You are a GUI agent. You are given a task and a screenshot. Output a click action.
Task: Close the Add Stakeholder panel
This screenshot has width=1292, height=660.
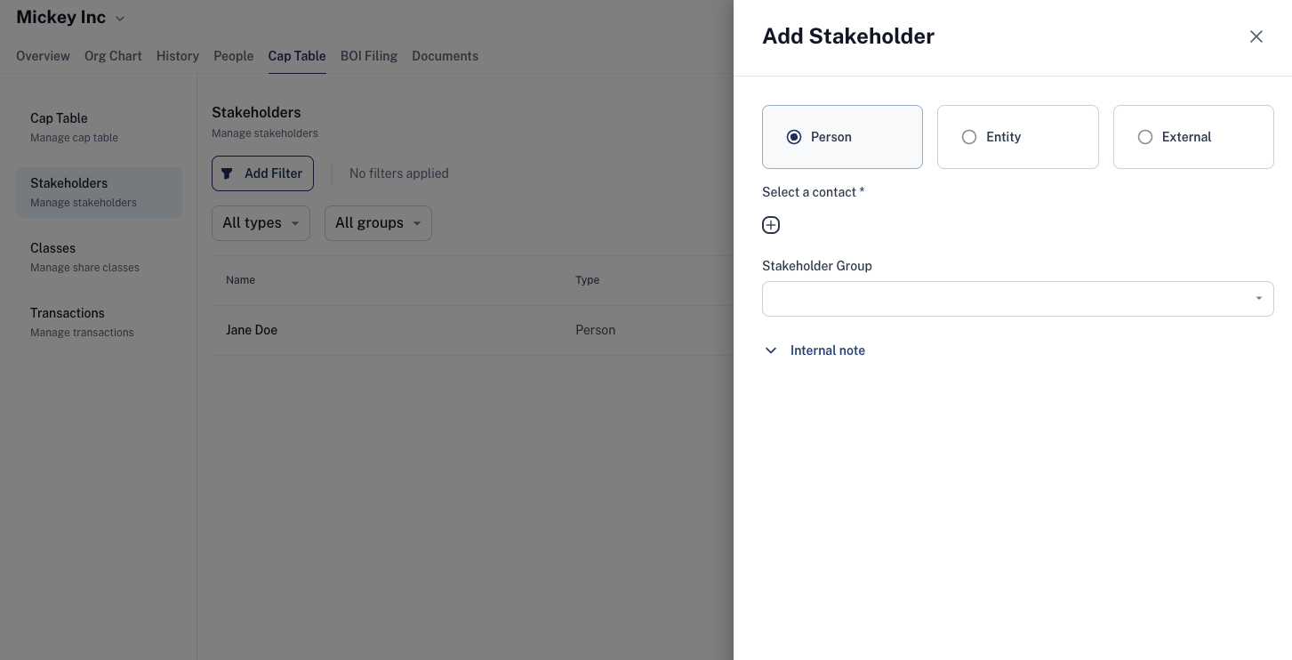tap(1256, 36)
